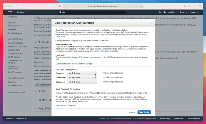Click the privacy shield icon
The image size is (206, 124).
[60, 6]
